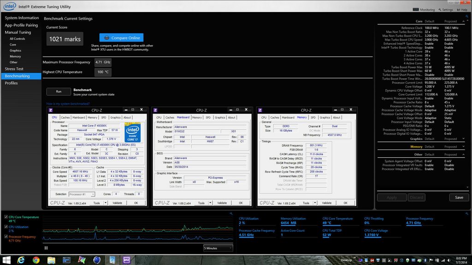Toggle CPU Utilization graph checkbox
The height and width of the screenshot is (265, 472).
(6, 226)
